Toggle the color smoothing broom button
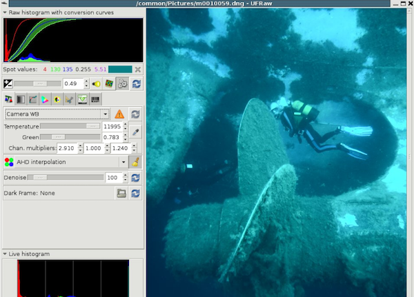 coord(135,162)
